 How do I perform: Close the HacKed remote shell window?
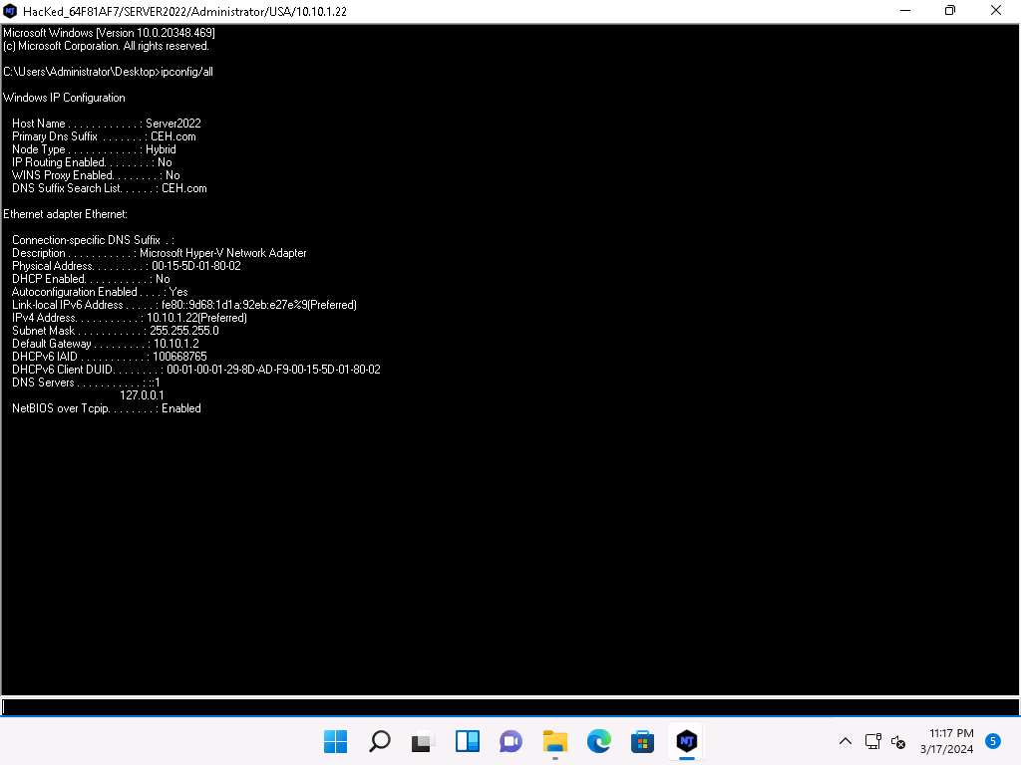[996, 11]
